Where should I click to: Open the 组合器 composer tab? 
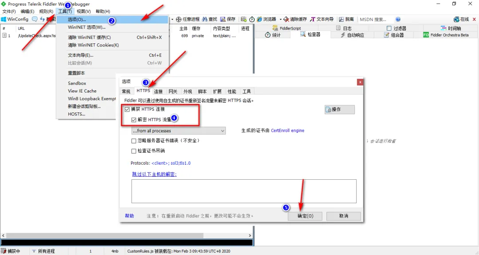(x=394, y=35)
